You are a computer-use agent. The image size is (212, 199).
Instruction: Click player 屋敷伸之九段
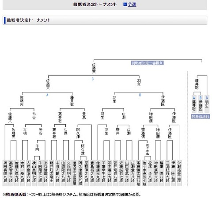click(86, 173)
